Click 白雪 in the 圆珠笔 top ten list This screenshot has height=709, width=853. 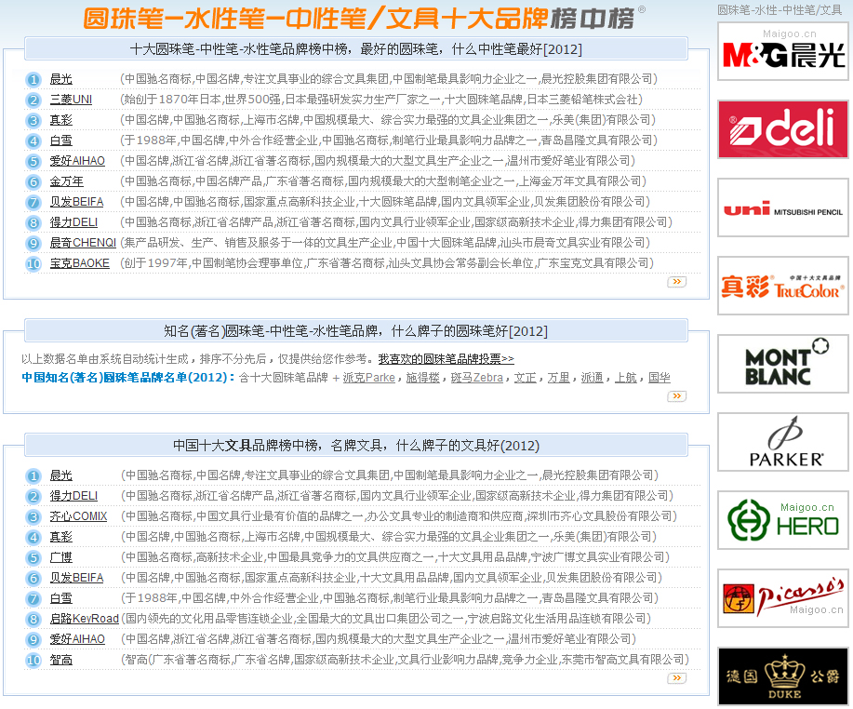(61, 140)
